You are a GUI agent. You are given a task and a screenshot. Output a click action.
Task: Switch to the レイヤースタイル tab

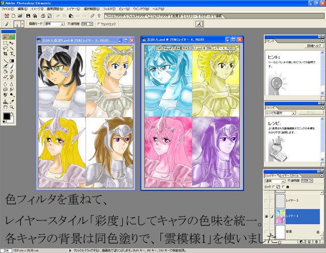[x=289, y=176]
